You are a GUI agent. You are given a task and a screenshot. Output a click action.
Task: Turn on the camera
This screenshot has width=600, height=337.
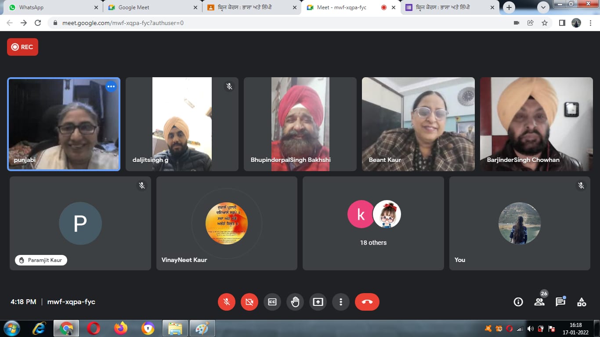click(249, 302)
